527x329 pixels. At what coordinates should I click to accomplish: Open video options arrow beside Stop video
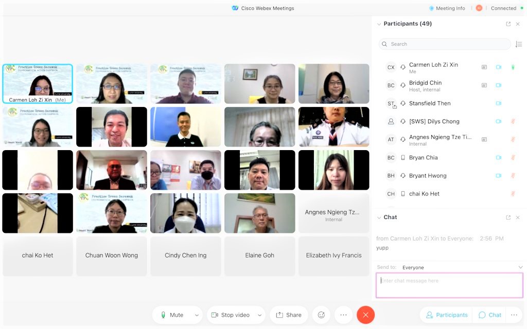pyautogui.click(x=259, y=315)
